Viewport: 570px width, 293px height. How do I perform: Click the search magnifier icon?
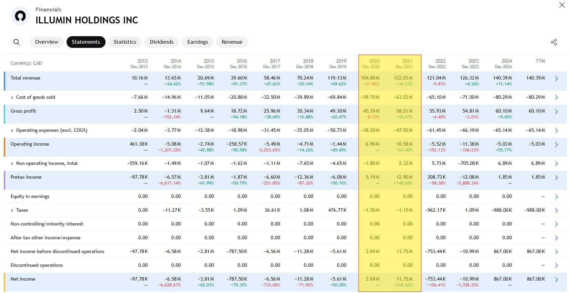tap(17, 42)
